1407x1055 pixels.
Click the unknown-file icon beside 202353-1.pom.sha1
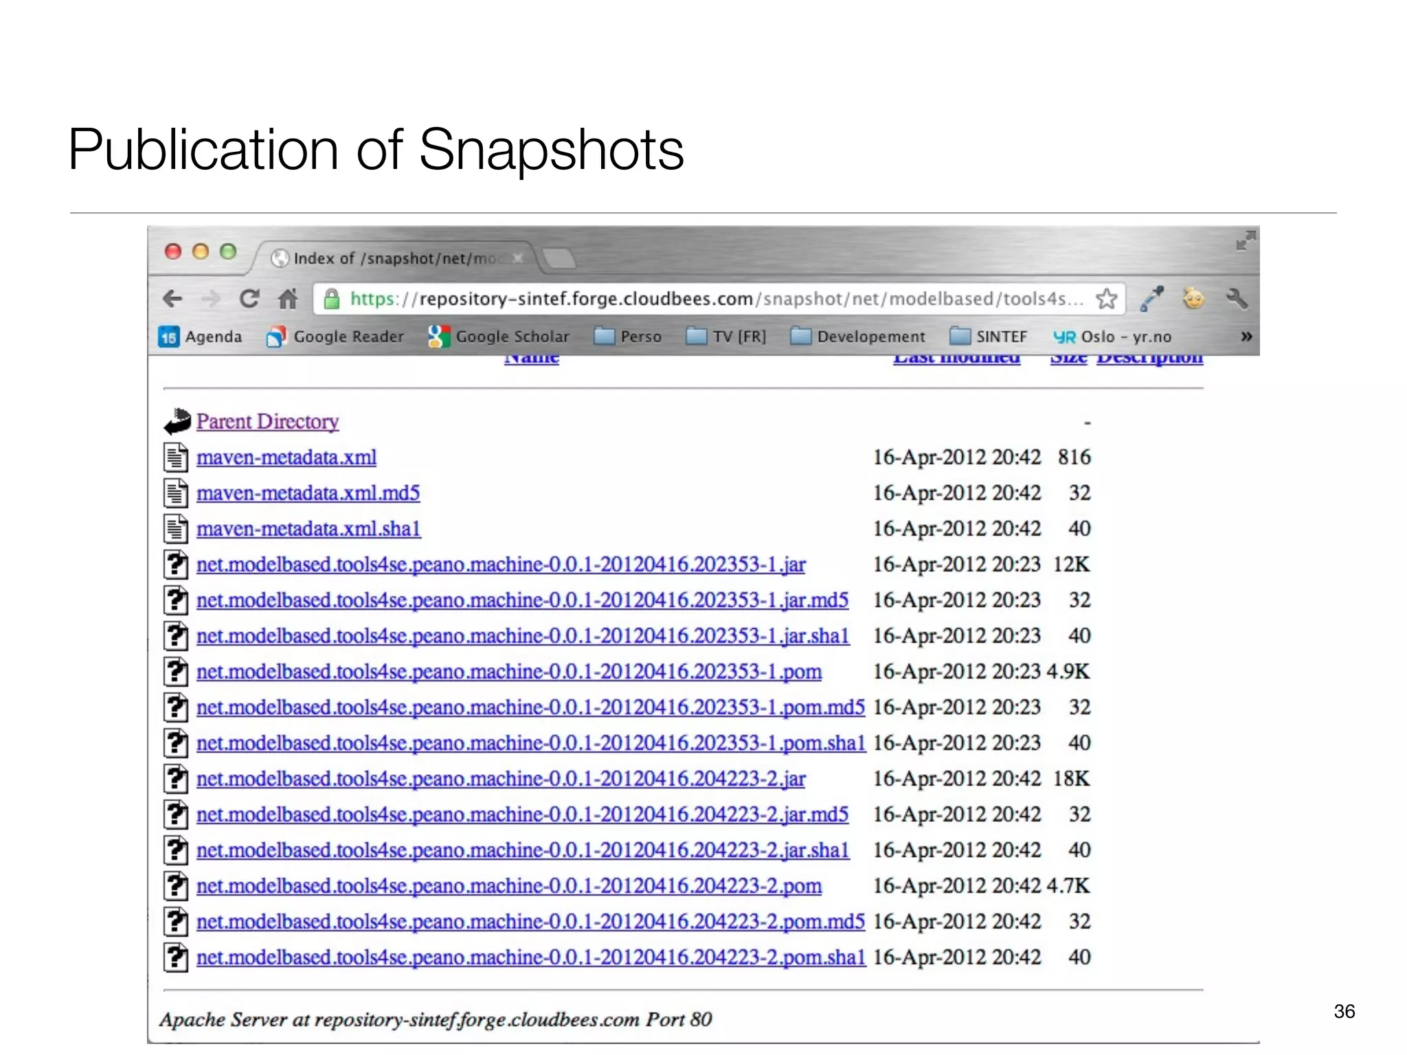176,743
